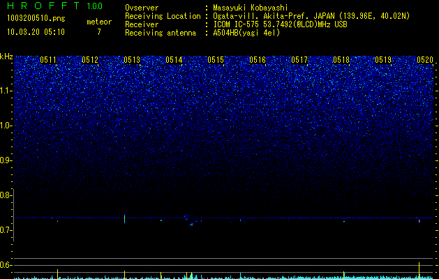Click the observer name Masayuki Kobayashi
The width and height of the screenshot is (439, 279).
[251, 8]
